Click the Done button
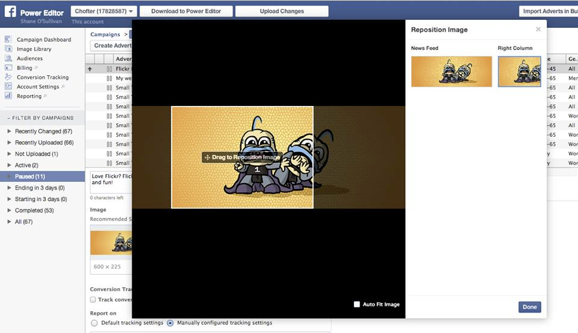The width and height of the screenshot is (578, 333). point(530,307)
